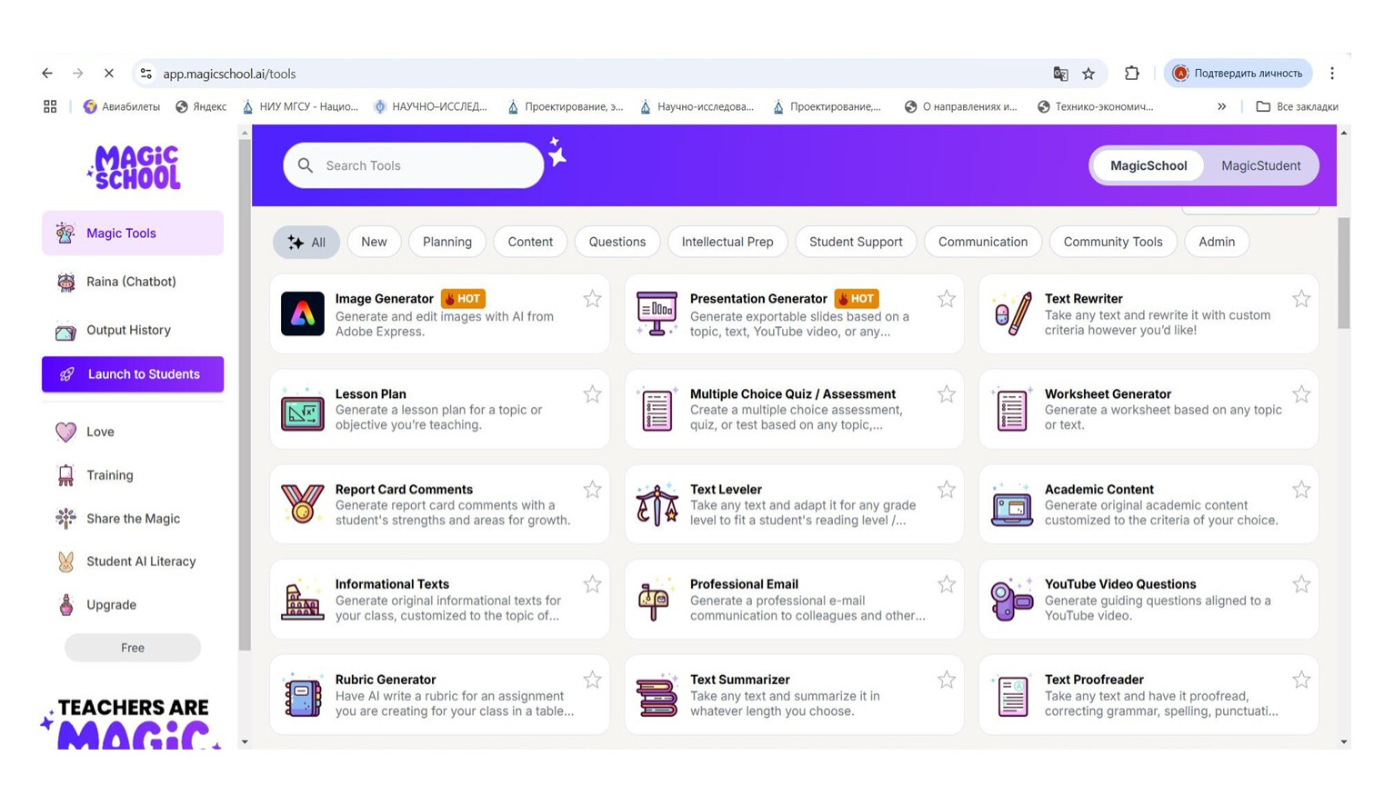
Task: Open the Image Generator tool icon
Action: [x=302, y=314]
